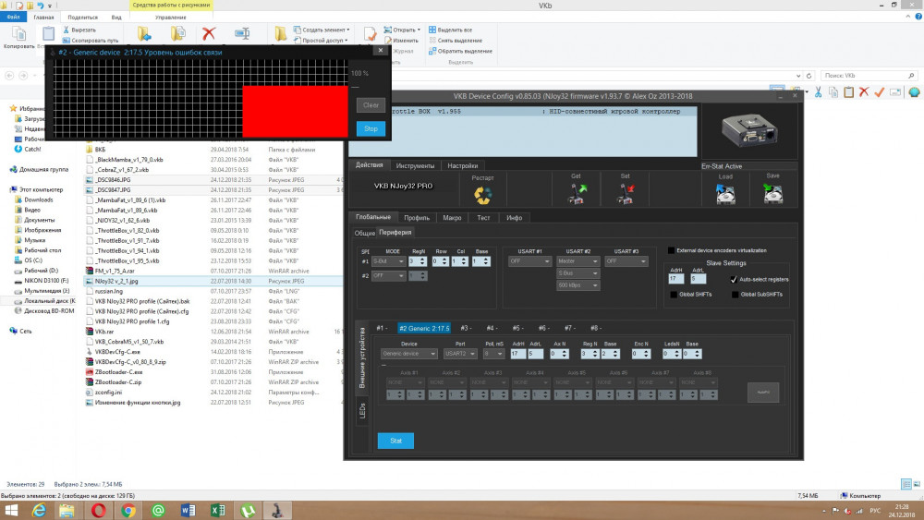The height and width of the screenshot is (520, 924).
Task: Open USART #3 dropdown
Action: coord(626,260)
